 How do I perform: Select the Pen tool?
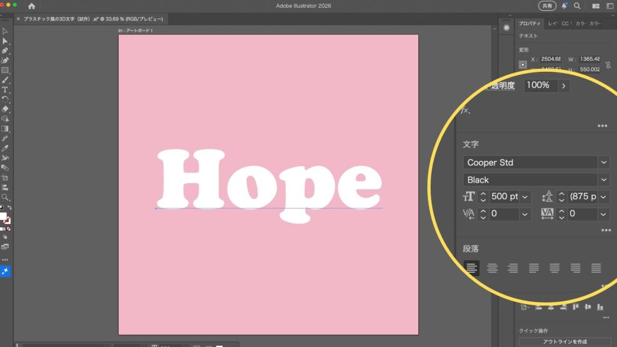click(x=5, y=51)
